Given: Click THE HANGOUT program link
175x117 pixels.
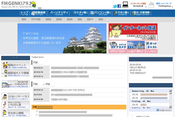Looking at the screenshot, I should point(138,73).
